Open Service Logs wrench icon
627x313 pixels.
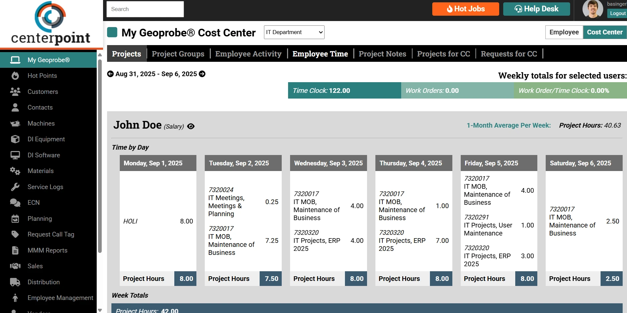click(15, 187)
